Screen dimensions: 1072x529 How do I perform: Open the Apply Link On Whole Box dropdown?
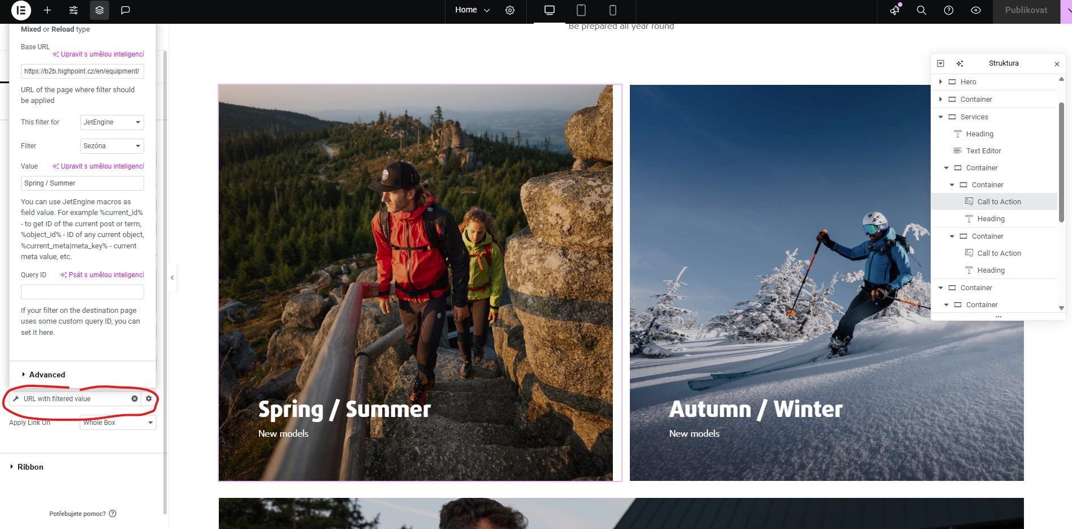(118, 423)
